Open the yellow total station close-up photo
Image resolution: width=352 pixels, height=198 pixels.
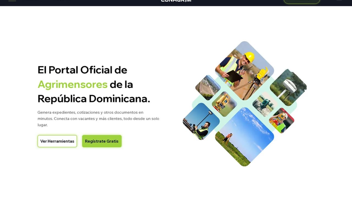tap(224, 104)
